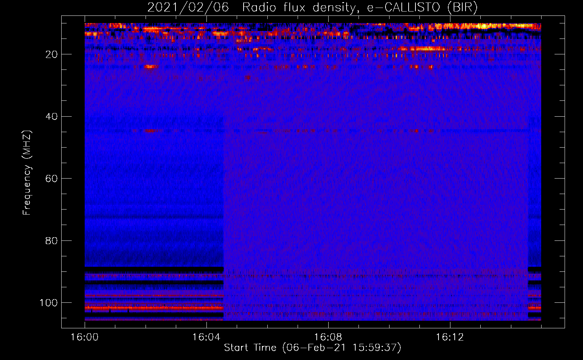Viewport: 583px width, 360px height.
Task: Click the 'Frequency (MHZ)' y-axis label
Action: click(x=27, y=173)
